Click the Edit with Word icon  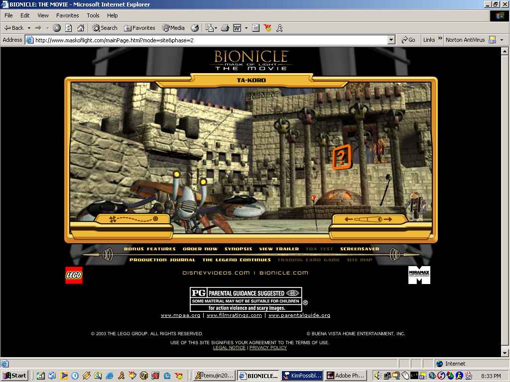pos(237,28)
